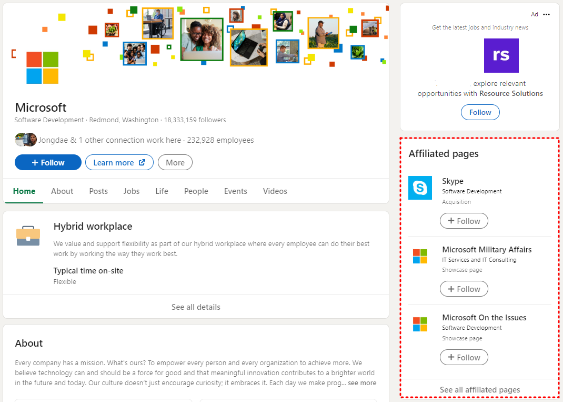The image size is (563, 402).
Task: Click the purple rs Resource Solutions logo
Action: [501, 55]
